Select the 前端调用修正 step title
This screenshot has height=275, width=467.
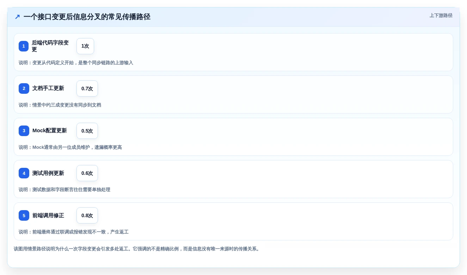(x=48, y=215)
